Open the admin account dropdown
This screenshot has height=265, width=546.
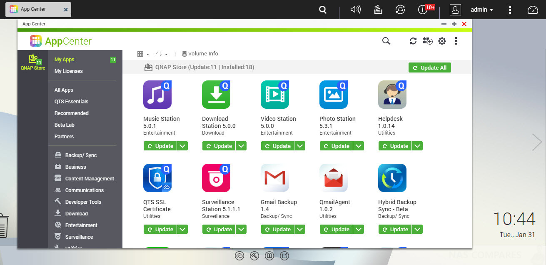tap(482, 10)
